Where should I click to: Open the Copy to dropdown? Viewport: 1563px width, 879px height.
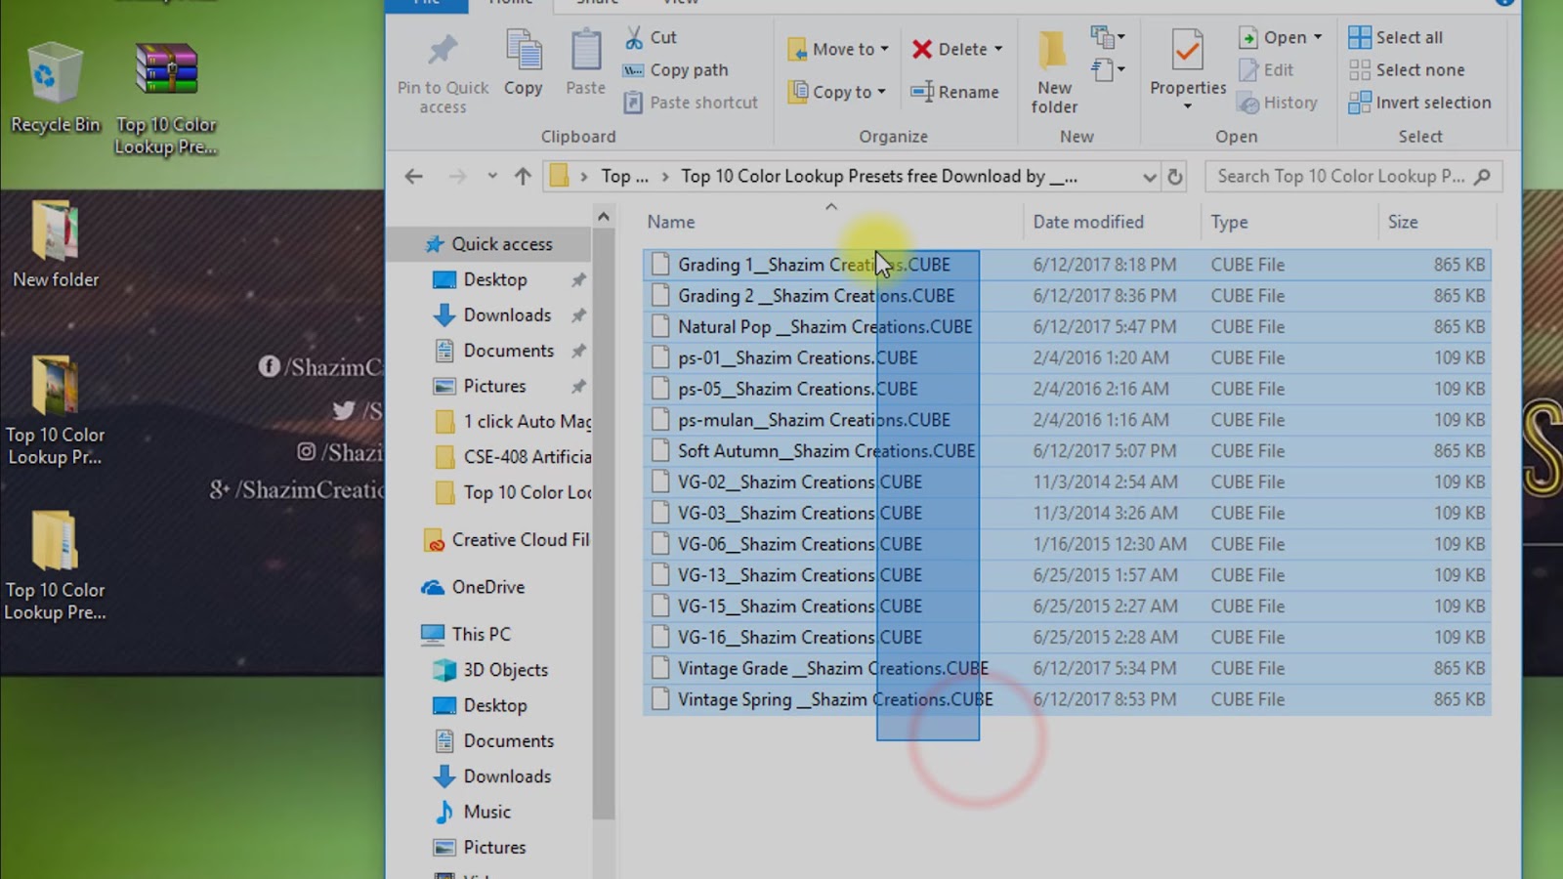pyautogui.click(x=837, y=92)
